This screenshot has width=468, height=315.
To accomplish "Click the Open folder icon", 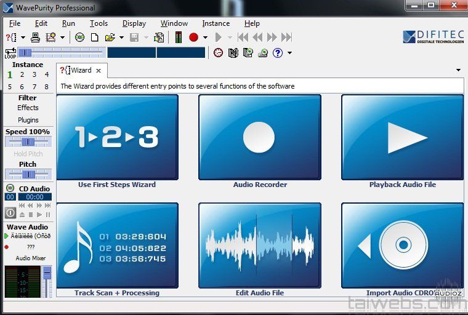I will [x=110, y=38].
